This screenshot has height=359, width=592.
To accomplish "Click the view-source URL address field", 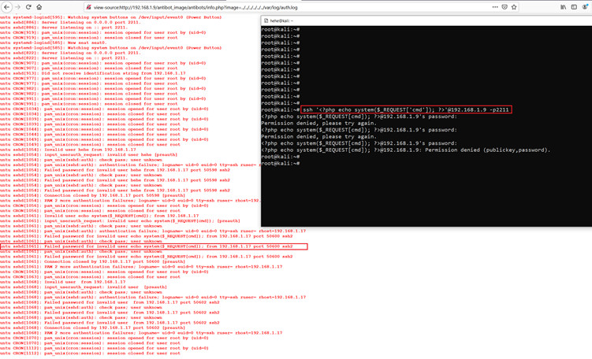I will [236, 7].
